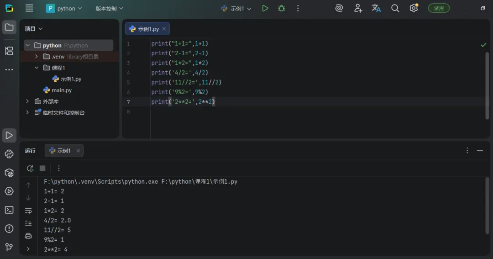Click the up-arrow stack trace navigation
The image size is (493, 259).
(28, 185)
